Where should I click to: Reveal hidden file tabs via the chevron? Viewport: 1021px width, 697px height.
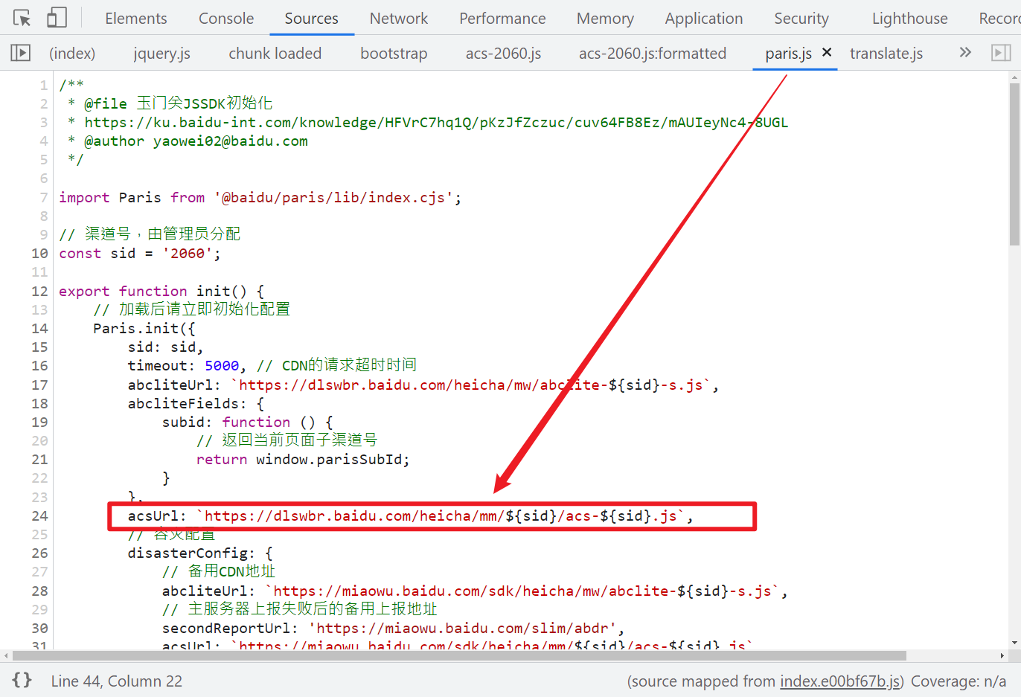(964, 52)
